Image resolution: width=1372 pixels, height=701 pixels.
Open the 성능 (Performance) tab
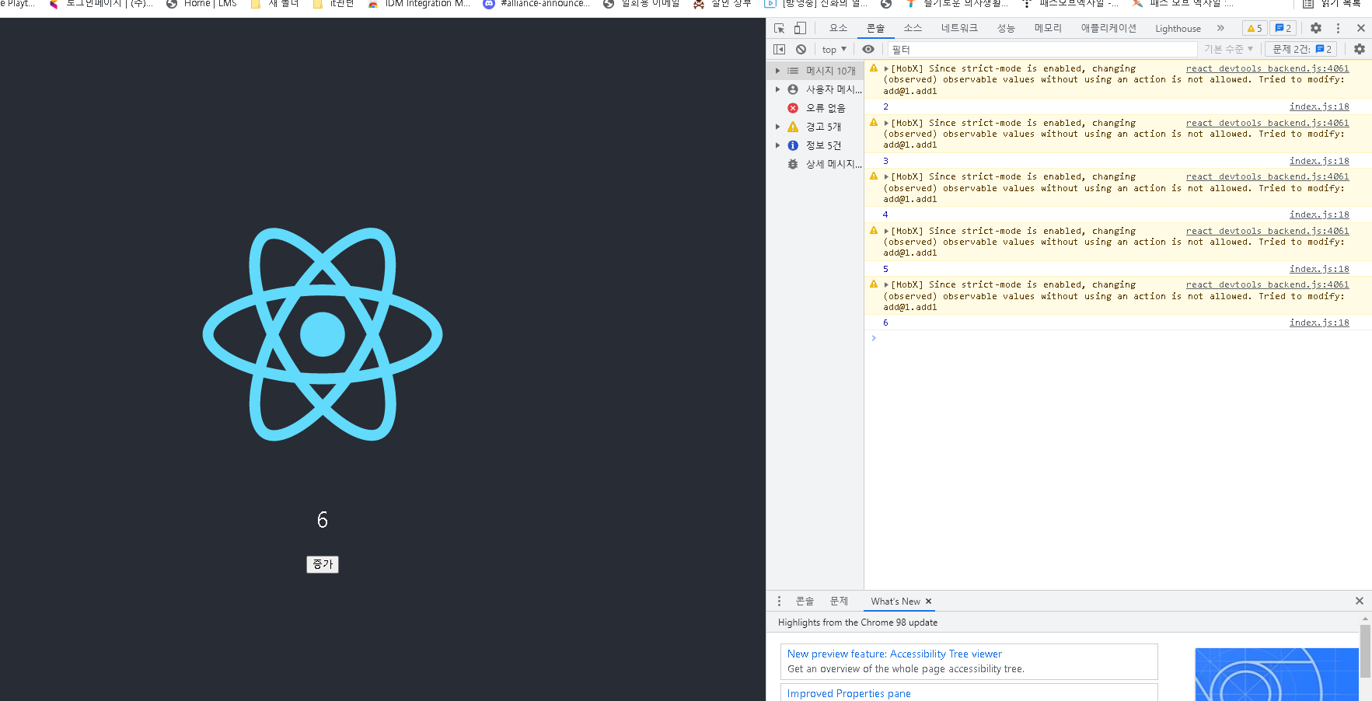pyautogui.click(x=1006, y=28)
